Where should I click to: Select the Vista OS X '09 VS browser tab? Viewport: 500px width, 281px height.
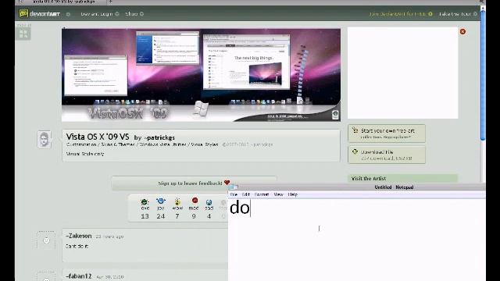coord(64,2)
